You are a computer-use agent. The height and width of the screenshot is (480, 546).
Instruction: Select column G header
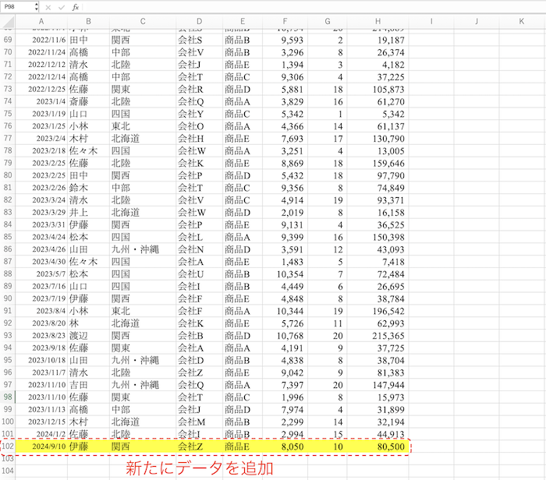328,22
